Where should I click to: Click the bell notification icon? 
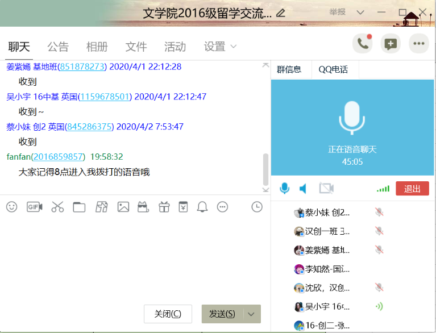[202, 207]
